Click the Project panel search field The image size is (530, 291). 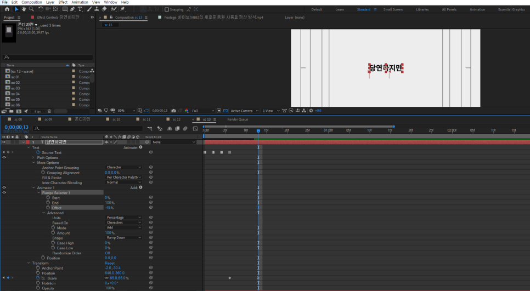(x=48, y=57)
